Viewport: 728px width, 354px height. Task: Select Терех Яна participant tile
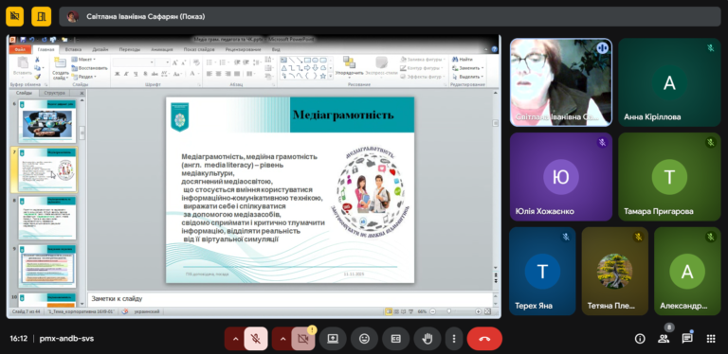click(x=542, y=271)
